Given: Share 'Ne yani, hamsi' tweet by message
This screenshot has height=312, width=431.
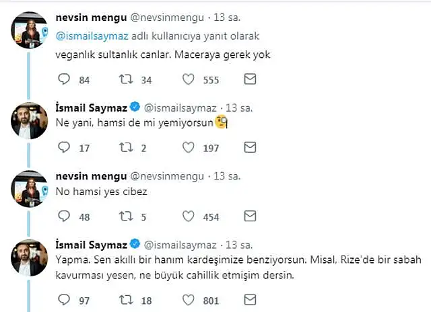Looking at the screenshot, I should pyautogui.click(x=250, y=147).
